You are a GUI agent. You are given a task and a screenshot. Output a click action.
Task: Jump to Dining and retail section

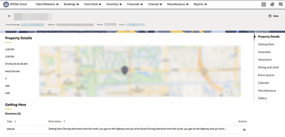pyautogui.click(x=268, y=67)
